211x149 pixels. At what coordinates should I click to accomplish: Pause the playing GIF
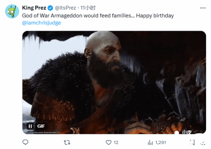(30, 126)
